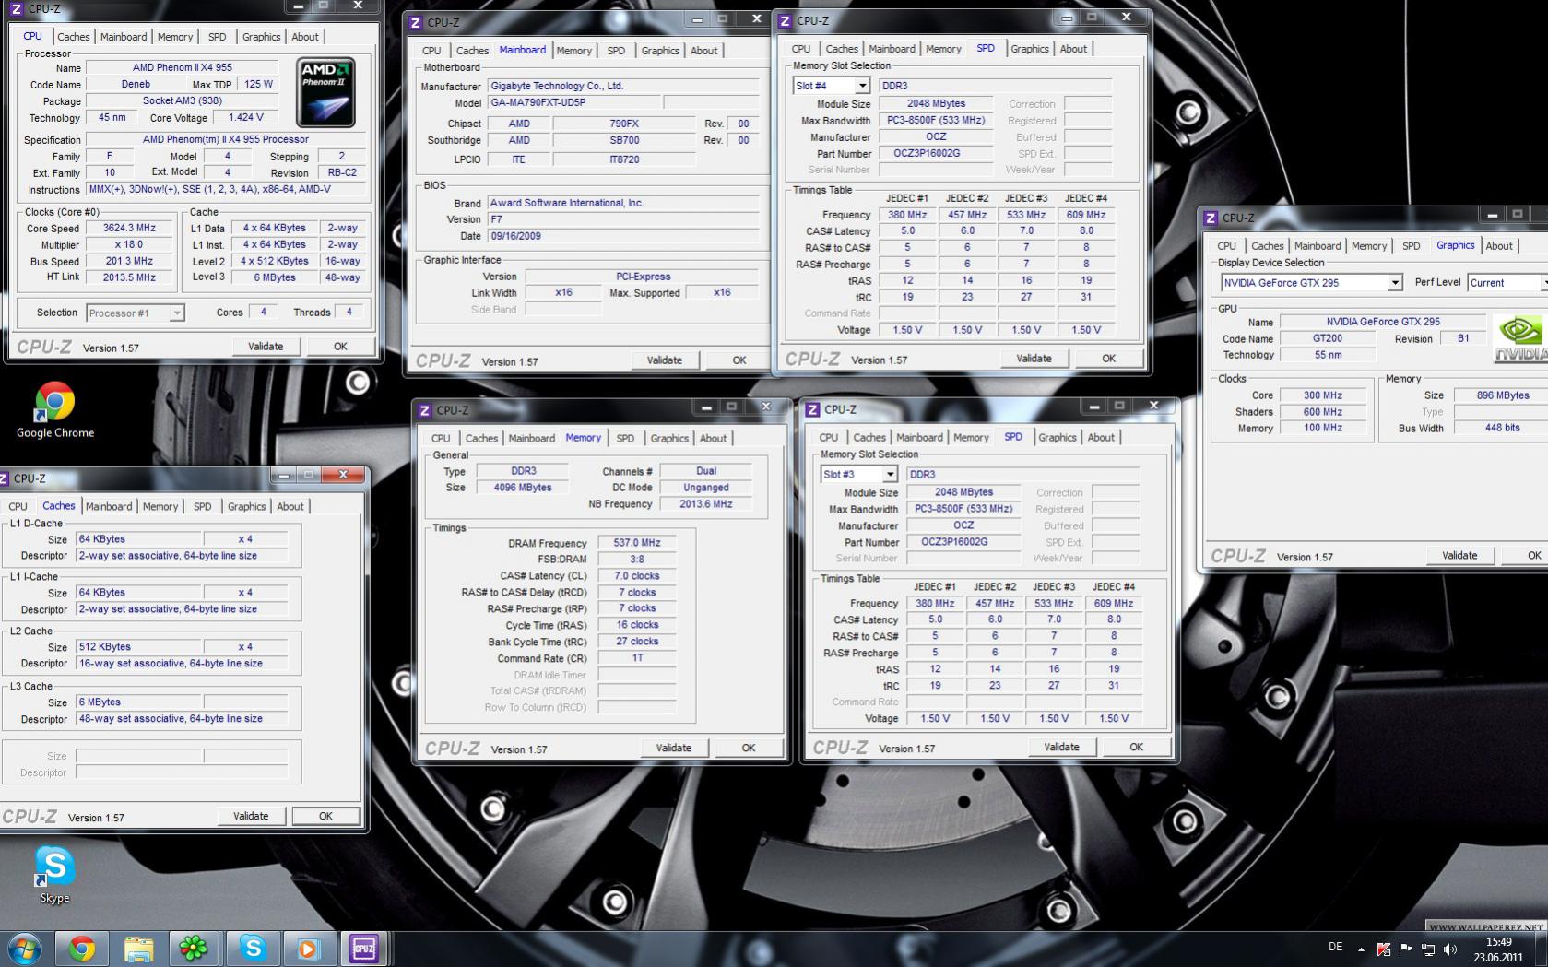Viewport: 1548px width, 967px height.
Task: Click Validate in the Caches window
Action: (x=251, y=816)
